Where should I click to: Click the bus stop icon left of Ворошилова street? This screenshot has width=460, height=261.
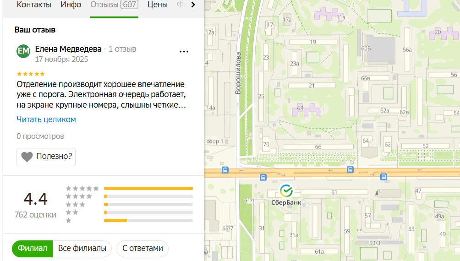[x=225, y=170]
